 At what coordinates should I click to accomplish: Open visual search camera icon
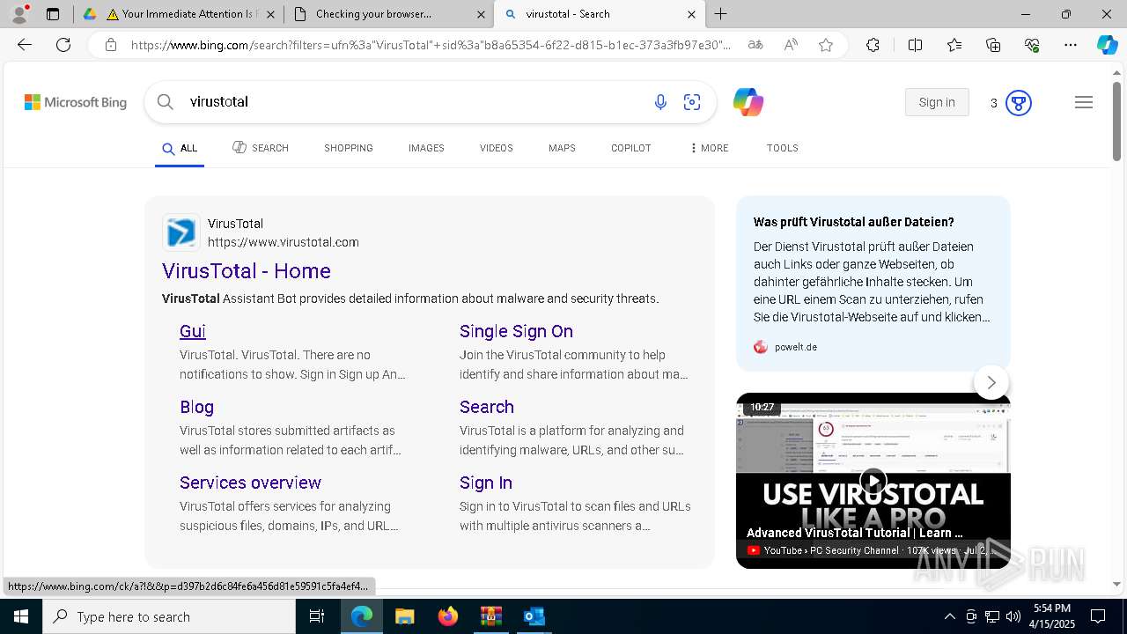[692, 103]
